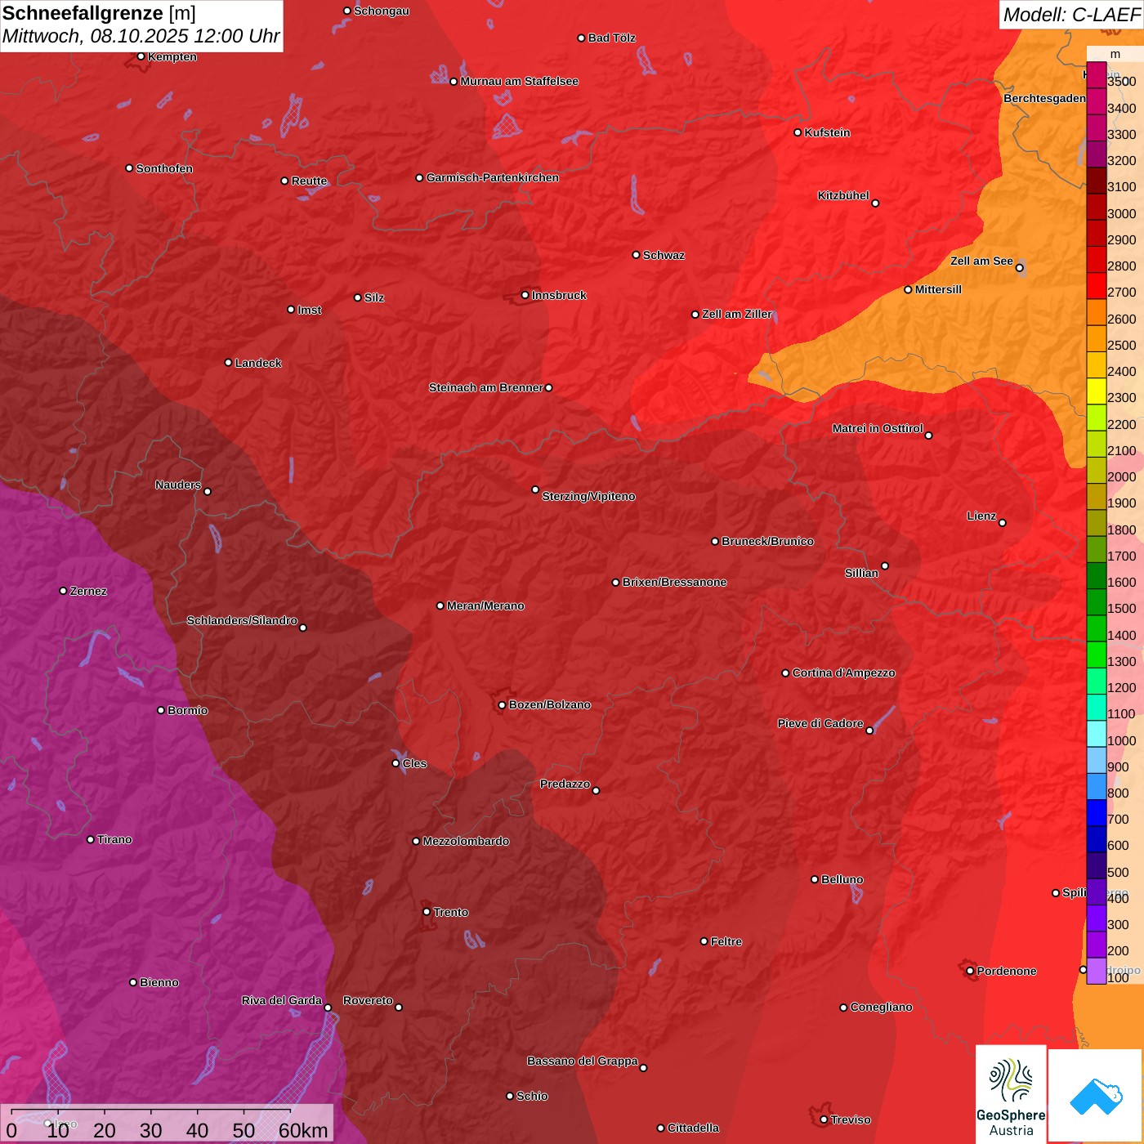Click the 'Schneefallgrenze [m]' title
This screenshot has width=1144, height=1144.
[x=99, y=13]
